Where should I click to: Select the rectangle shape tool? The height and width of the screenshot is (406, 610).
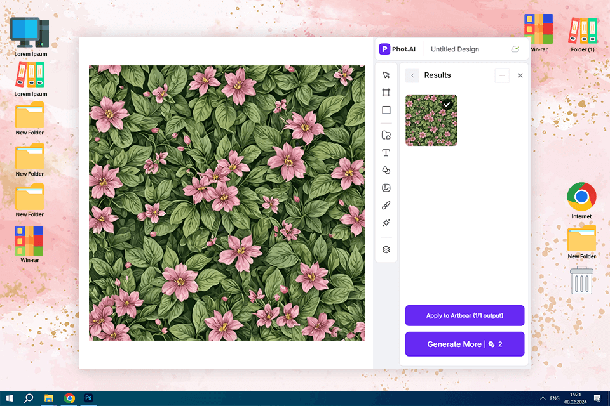click(386, 110)
